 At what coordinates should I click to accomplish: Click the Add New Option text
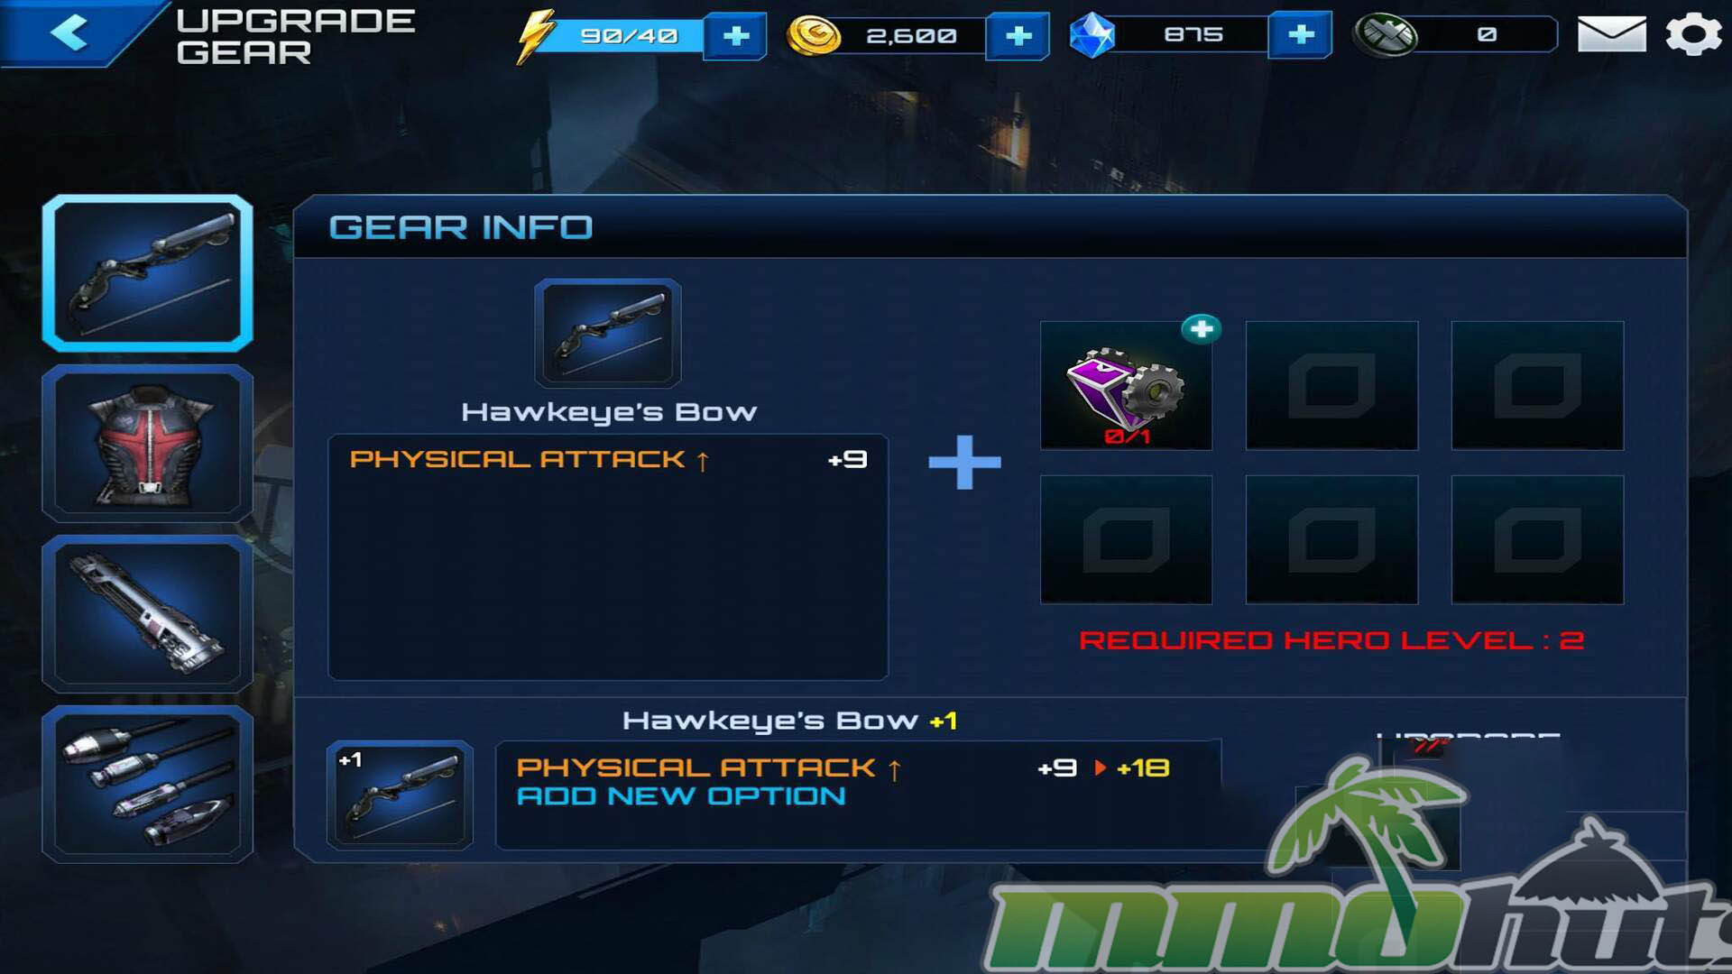coord(681,796)
